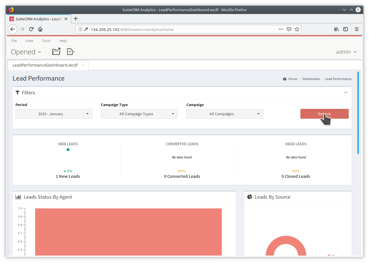The height and width of the screenshot is (263, 369).
Task: Click the gauge icon in the breadcrumb
Action: coord(284,79)
